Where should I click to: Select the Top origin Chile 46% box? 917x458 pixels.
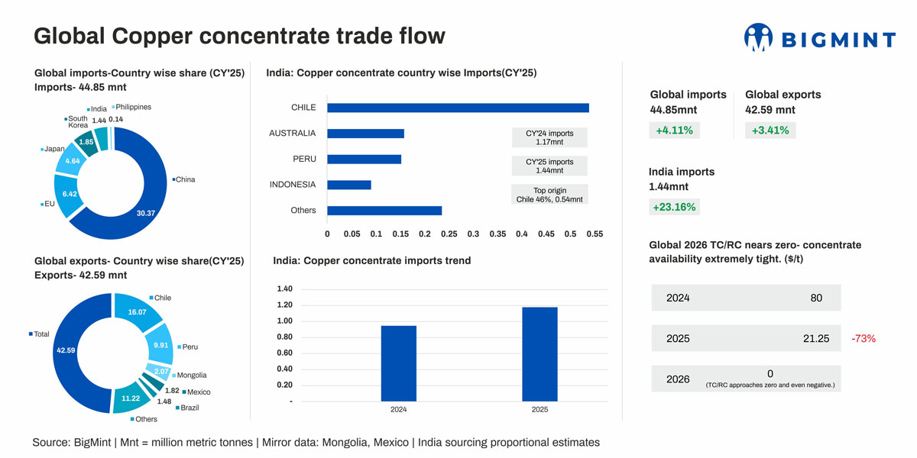coord(549,195)
